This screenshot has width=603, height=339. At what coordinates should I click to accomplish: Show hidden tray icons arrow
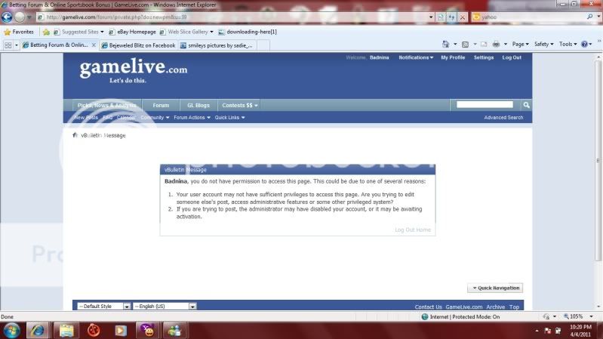(x=537, y=331)
